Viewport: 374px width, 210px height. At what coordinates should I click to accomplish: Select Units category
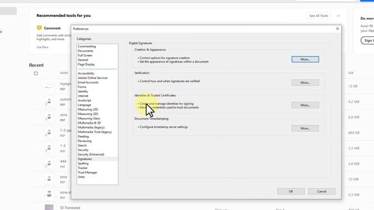[81, 177]
